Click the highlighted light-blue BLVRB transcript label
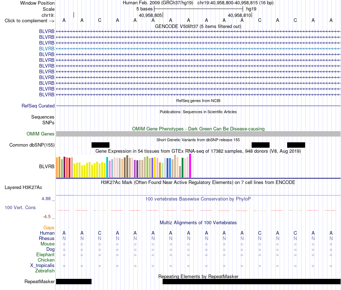The height and width of the screenshot is (290, 341). (x=47, y=49)
